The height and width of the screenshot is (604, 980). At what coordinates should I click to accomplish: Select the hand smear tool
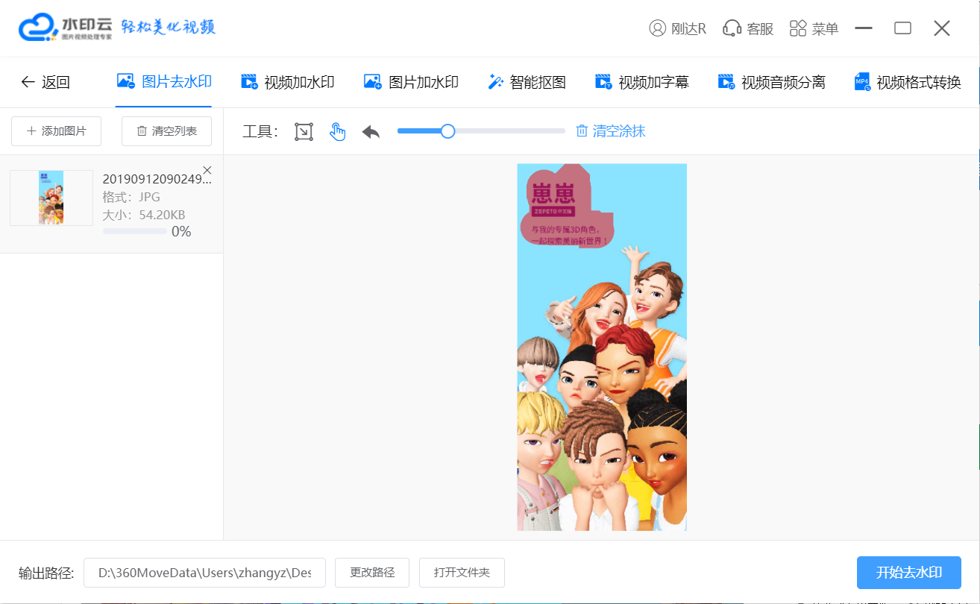point(338,132)
